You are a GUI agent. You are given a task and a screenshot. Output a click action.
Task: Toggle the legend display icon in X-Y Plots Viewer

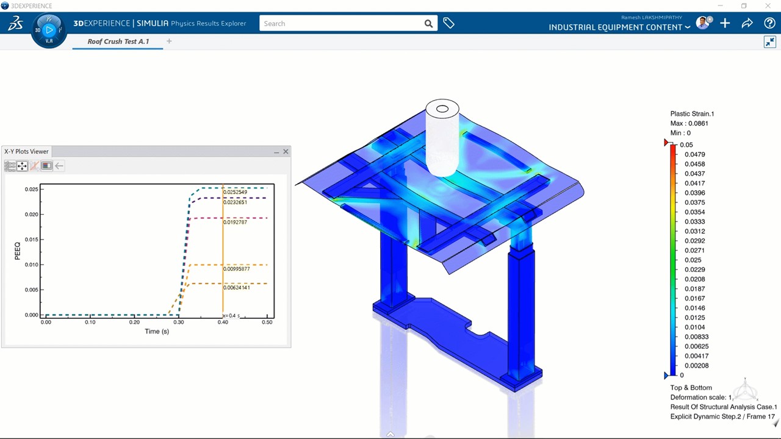point(46,166)
